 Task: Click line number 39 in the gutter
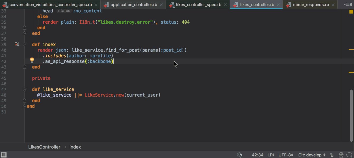click(4, 45)
